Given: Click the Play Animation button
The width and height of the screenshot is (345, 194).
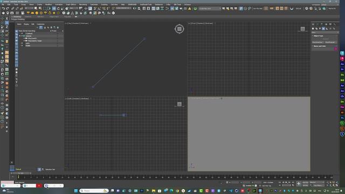Looking at the screenshot, I should coord(286,182).
